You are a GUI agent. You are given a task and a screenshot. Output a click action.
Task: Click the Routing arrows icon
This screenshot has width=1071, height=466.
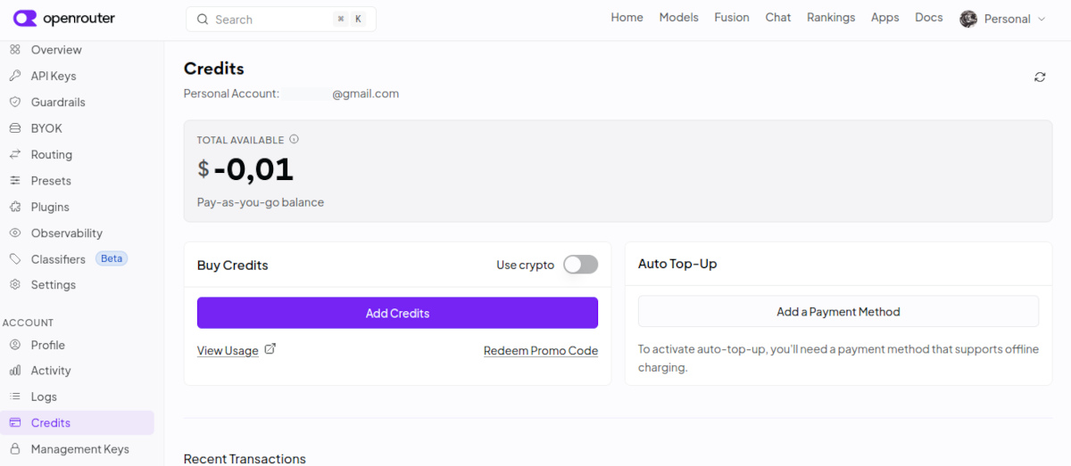point(14,154)
